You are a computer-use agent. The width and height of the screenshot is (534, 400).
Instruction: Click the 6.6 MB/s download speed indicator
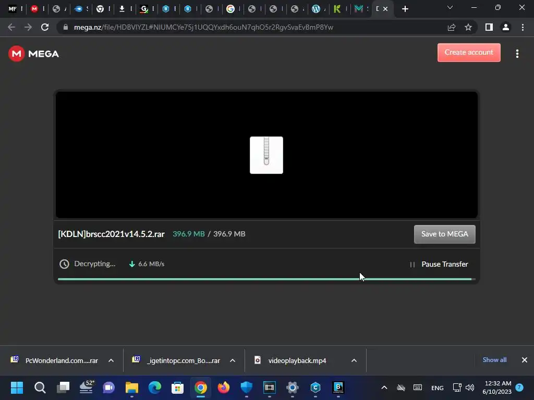[x=147, y=264]
